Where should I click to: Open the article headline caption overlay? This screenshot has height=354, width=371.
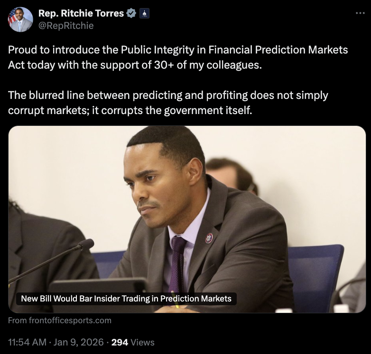pyautogui.click(x=126, y=299)
